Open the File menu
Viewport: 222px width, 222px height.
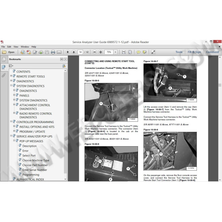coord(3,47)
